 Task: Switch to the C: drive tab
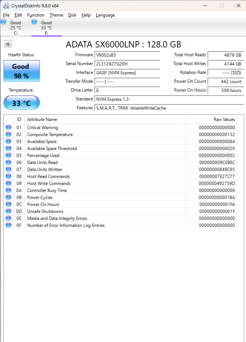coord(16,28)
